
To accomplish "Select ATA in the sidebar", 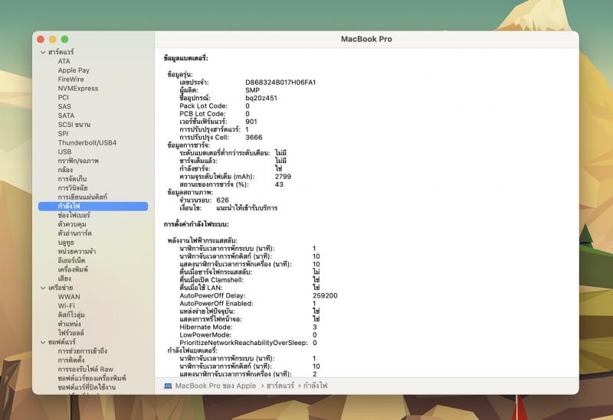I will pyautogui.click(x=64, y=61).
